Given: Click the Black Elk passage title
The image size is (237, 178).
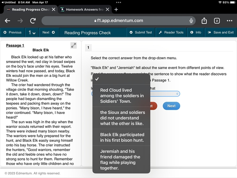Looking at the screenshot, I should pos(41,50).
